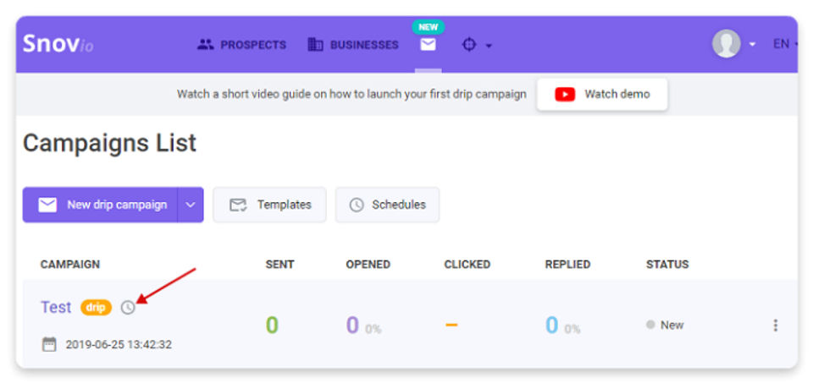Click the crosshair target icon in header
This screenshot has height=383, width=813.
point(470,45)
